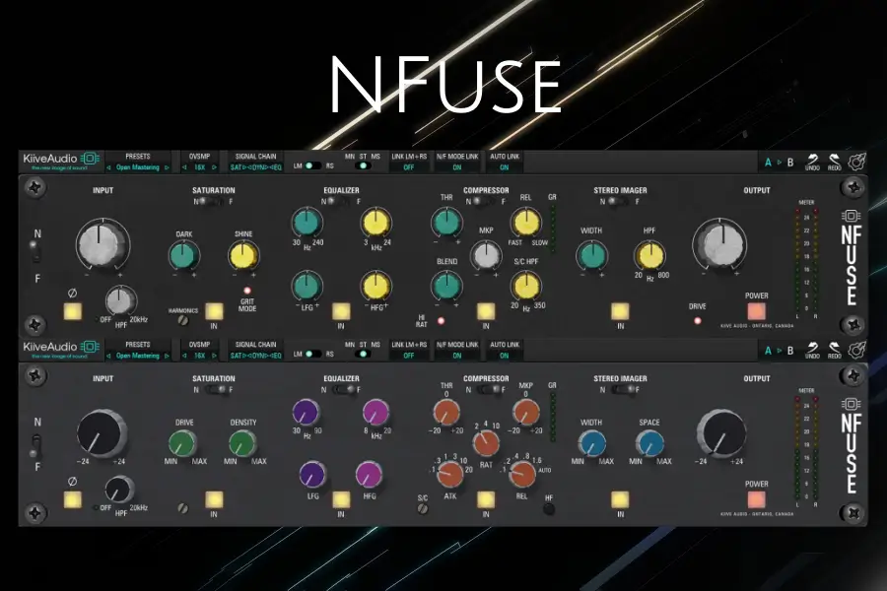Toggle Power button on upper unit
Screen dimensions: 887x591
[756, 311]
